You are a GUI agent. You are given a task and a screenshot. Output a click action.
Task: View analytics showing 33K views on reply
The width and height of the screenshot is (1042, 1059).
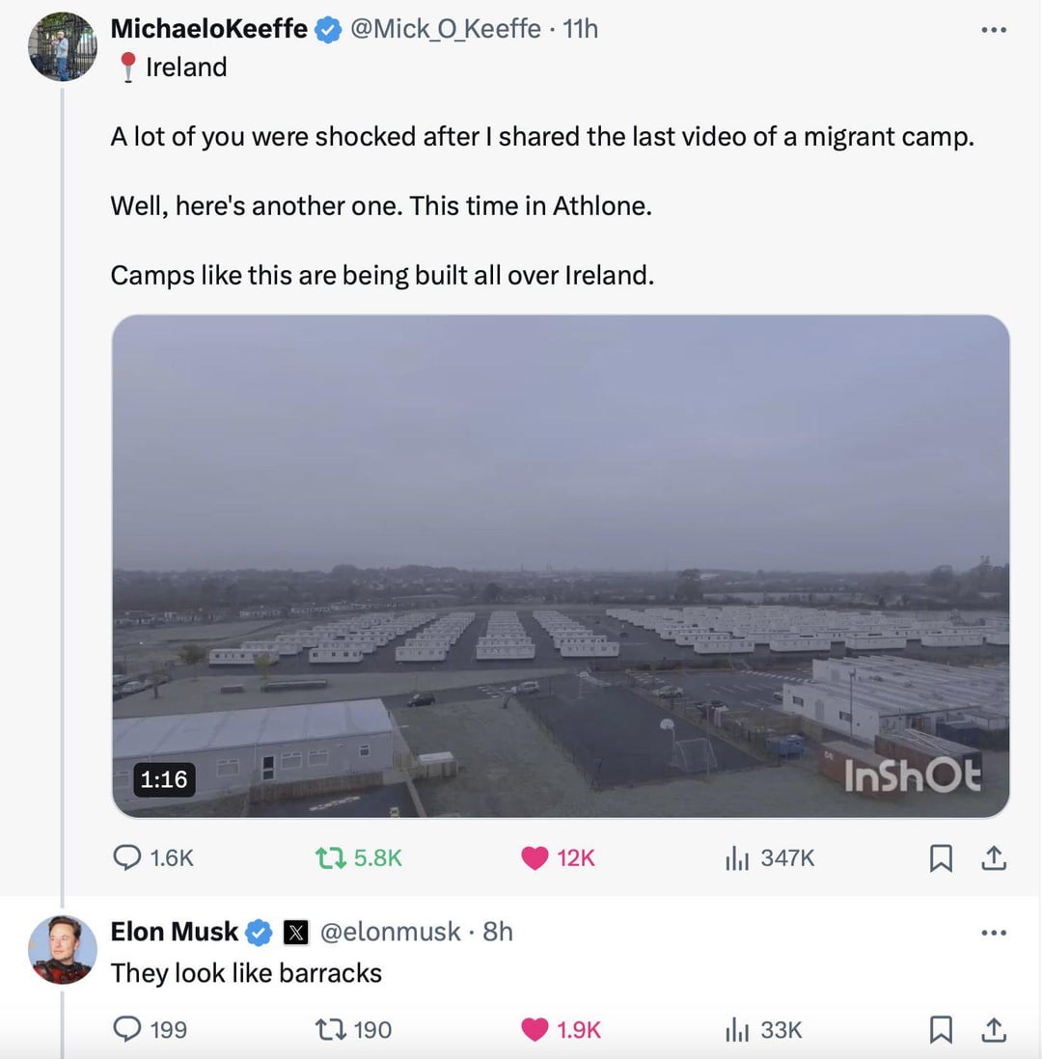point(763,1029)
